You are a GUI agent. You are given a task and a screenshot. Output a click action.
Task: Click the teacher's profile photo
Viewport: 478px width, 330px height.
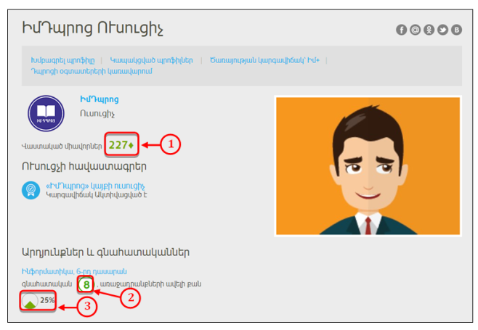(368, 166)
